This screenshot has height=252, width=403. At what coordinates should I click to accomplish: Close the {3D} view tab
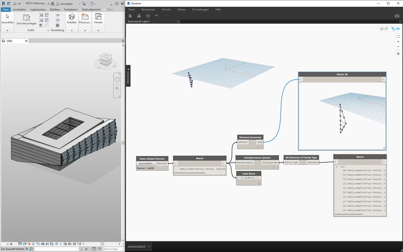(26, 41)
